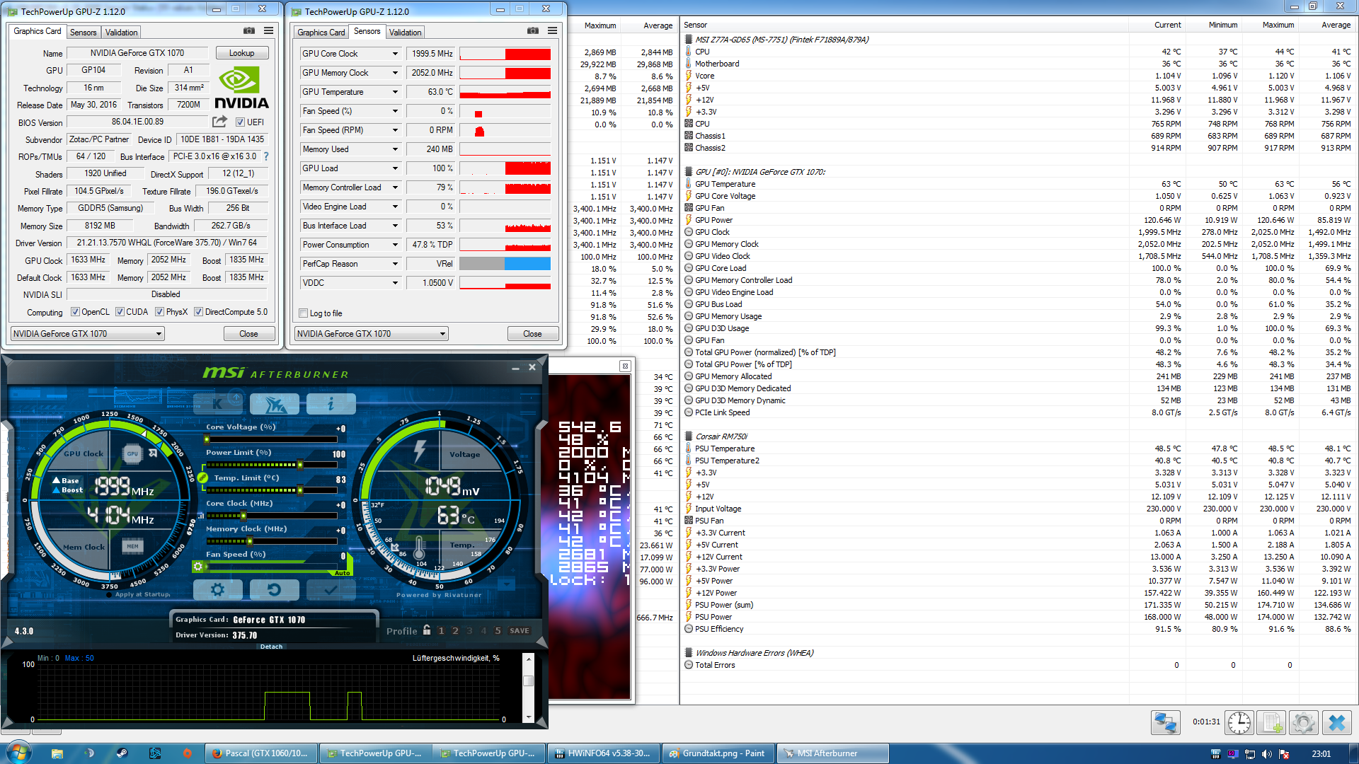
Task: Click the BIOS version share arrow icon
Action: [219, 122]
